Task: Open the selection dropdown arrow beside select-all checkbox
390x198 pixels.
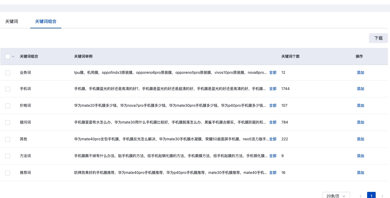Action: pos(13,56)
